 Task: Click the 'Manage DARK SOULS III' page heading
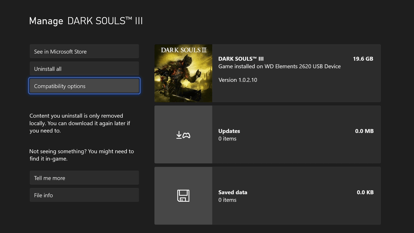(86, 21)
